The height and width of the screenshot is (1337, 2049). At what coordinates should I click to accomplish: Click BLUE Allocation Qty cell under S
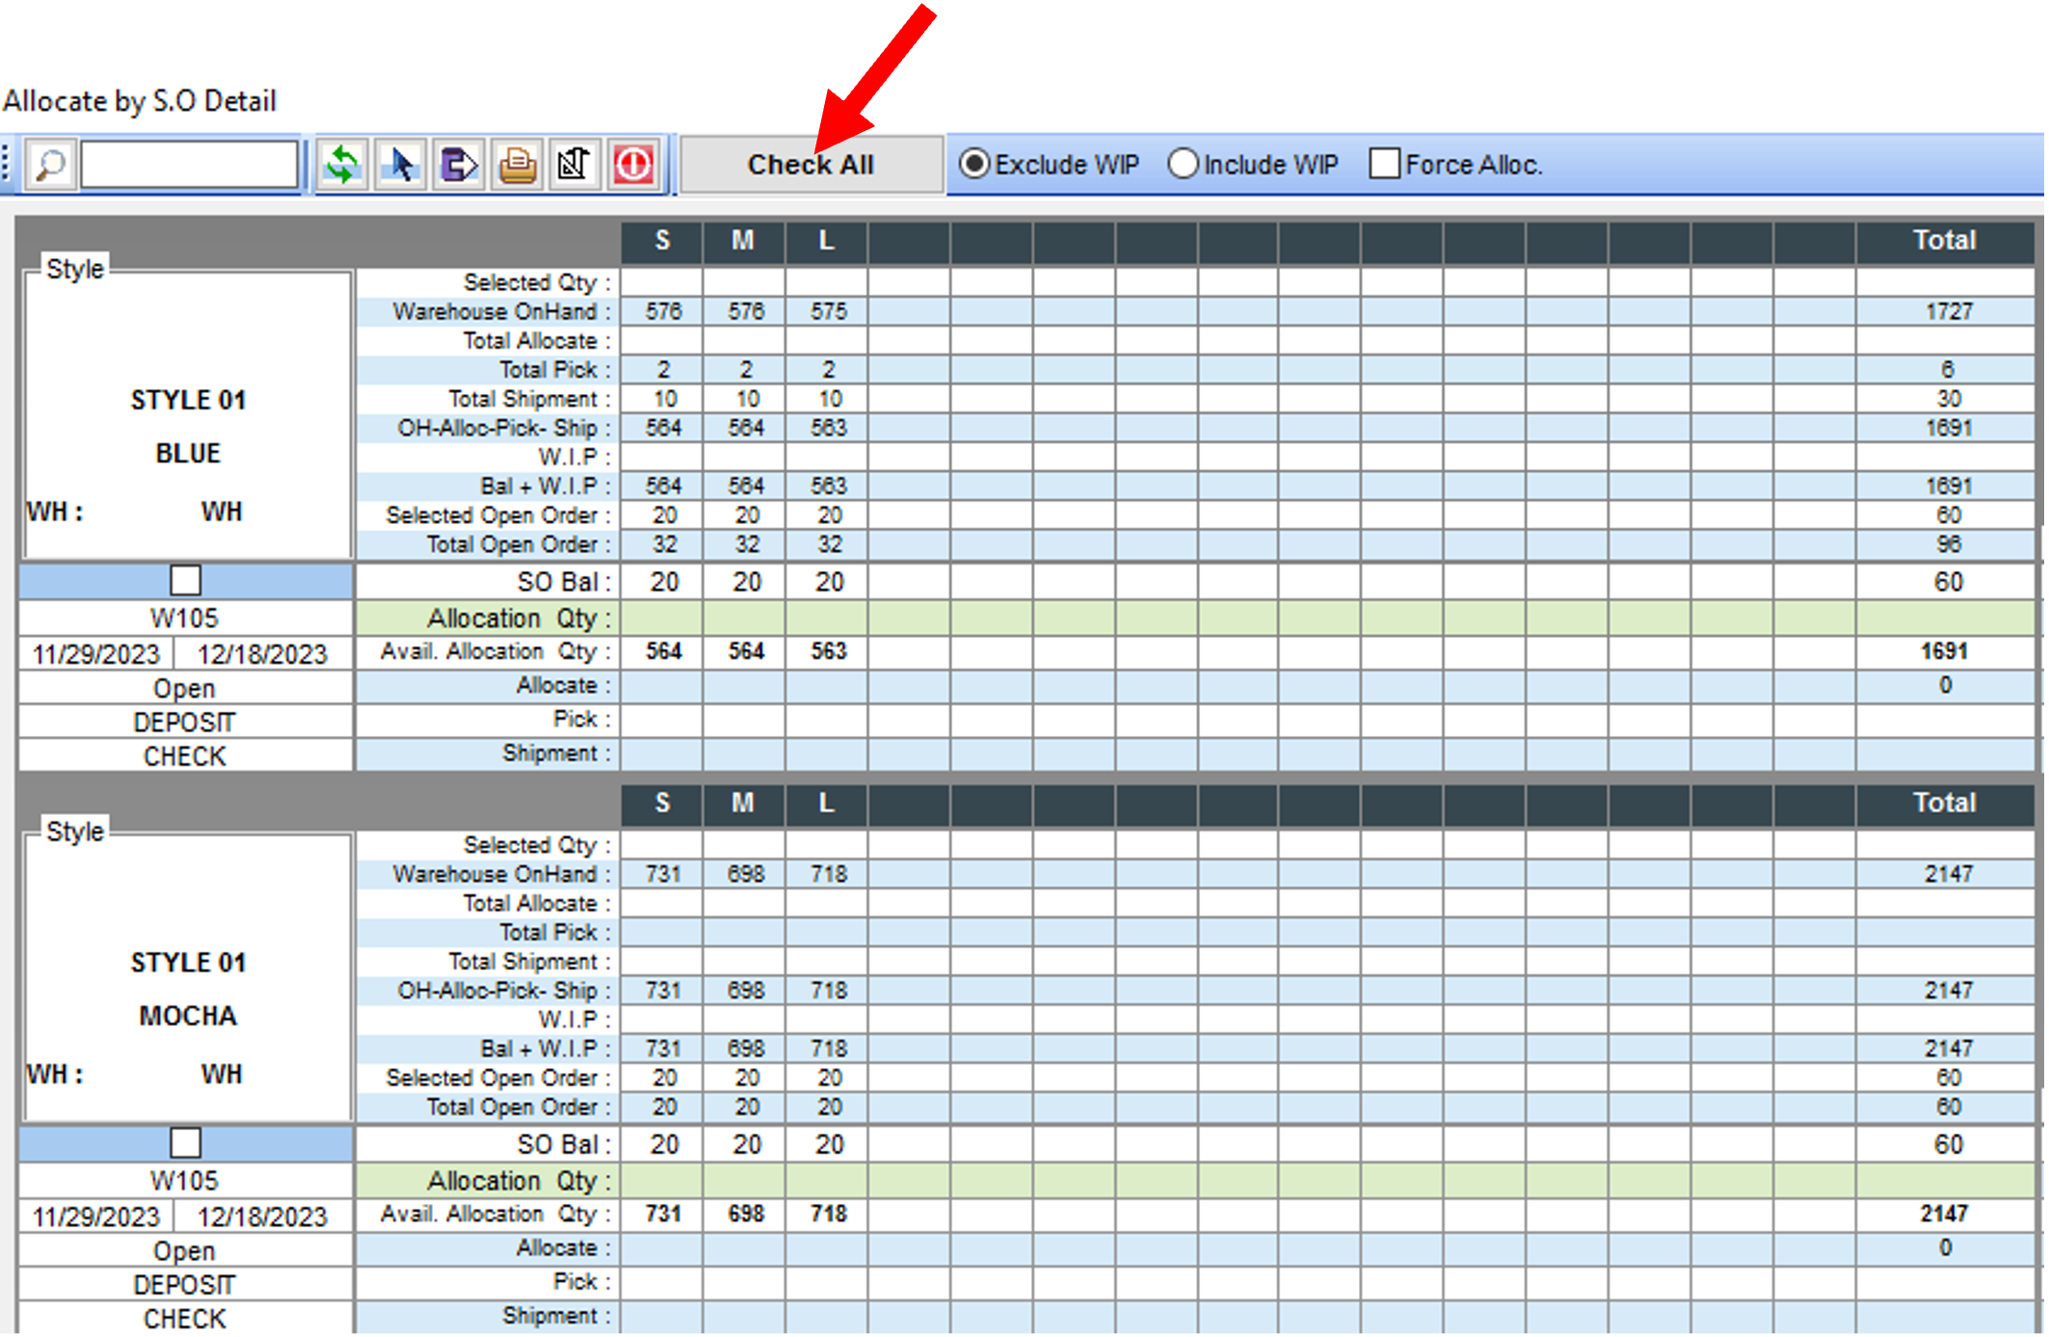pos(661,618)
